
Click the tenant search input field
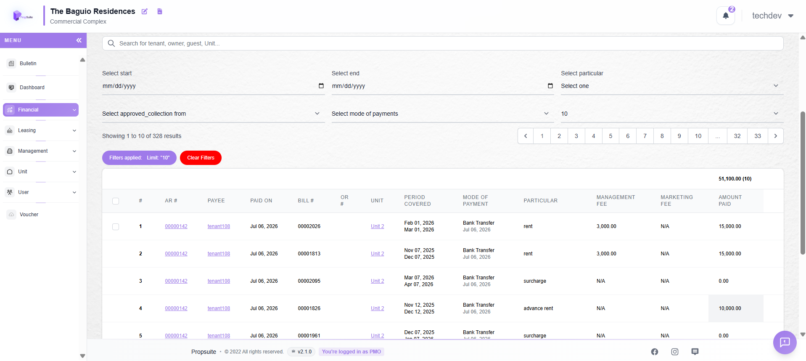443,43
